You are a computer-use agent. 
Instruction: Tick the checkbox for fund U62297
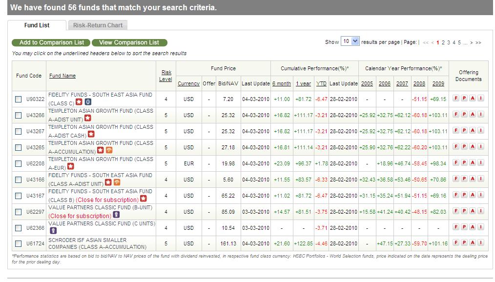click(x=19, y=212)
